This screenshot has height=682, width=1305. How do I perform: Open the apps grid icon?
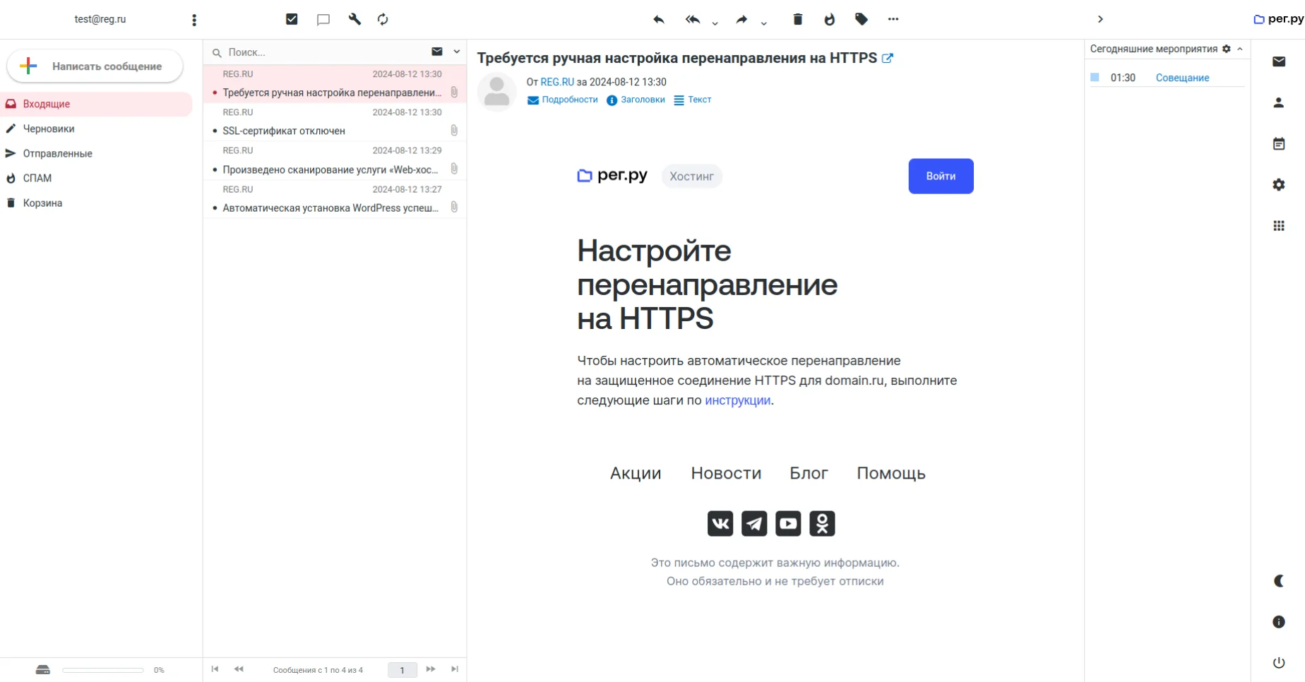coord(1279,226)
